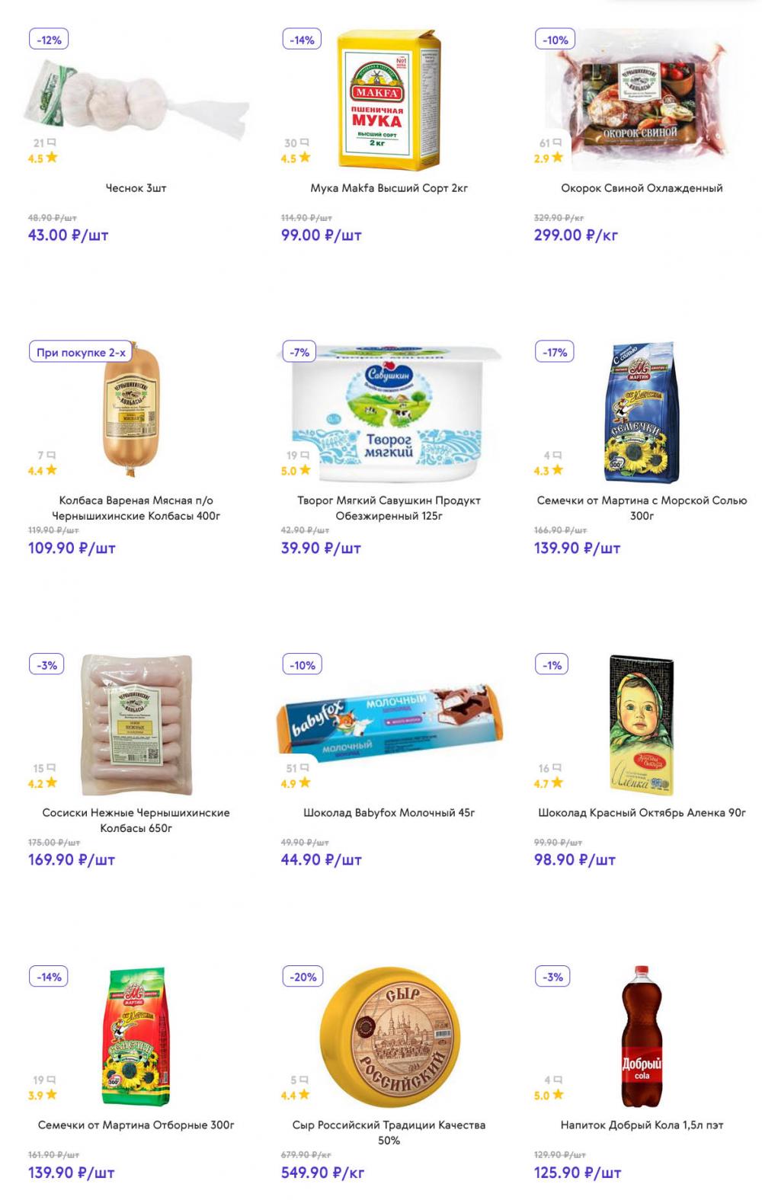Open Сосиски Нежные Чернышихинские Колбасы link
This screenshot has width=762, height=1200.
[x=136, y=821]
